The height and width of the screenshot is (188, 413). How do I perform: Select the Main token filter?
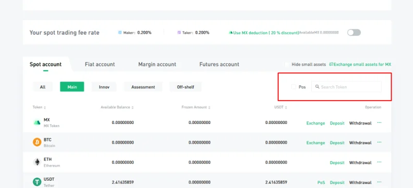tap(72, 87)
